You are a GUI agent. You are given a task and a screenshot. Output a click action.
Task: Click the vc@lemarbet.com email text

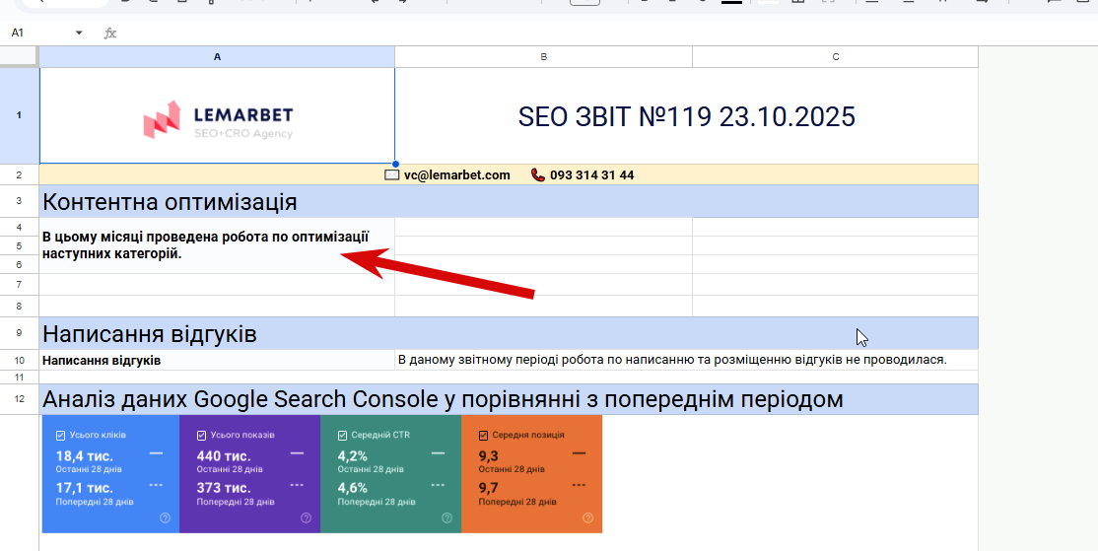coord(456,175)
